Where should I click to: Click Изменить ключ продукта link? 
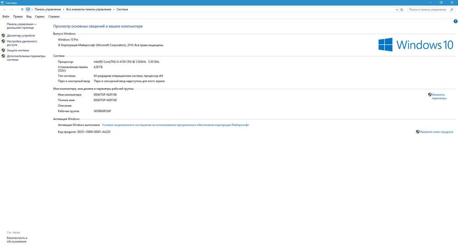point(436,132)
